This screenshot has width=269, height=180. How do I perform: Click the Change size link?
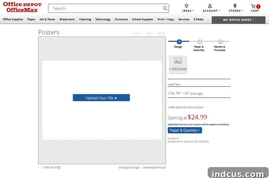coord(197,94)
